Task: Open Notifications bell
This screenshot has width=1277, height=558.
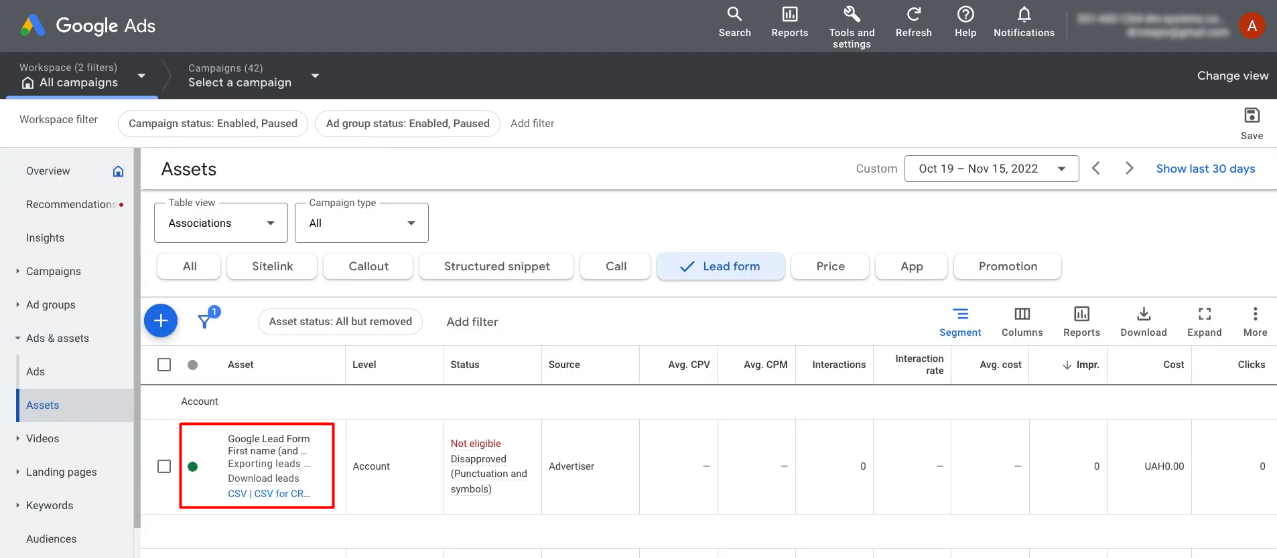Action: click(x=1024, y=15)
